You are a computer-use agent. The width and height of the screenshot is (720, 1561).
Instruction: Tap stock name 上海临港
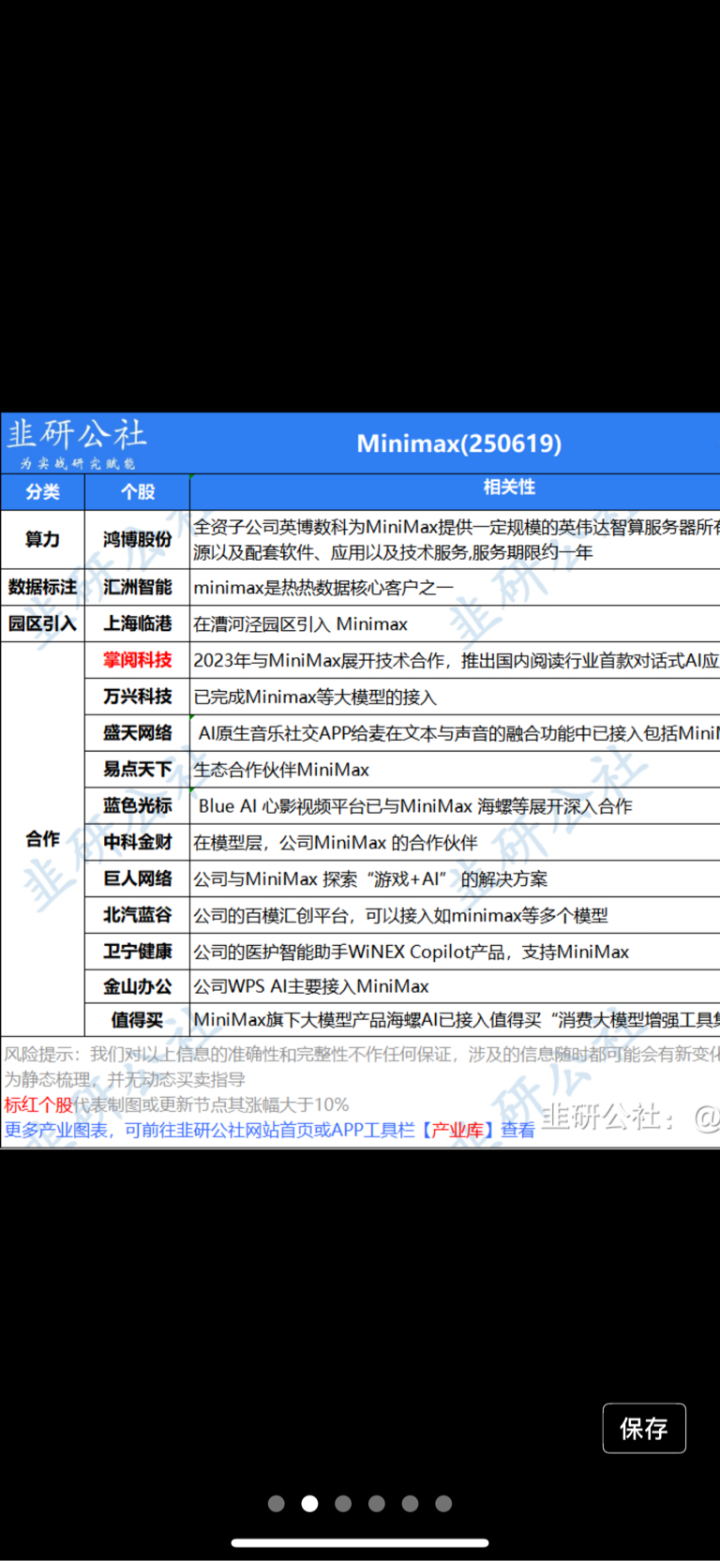pos(138,623)
